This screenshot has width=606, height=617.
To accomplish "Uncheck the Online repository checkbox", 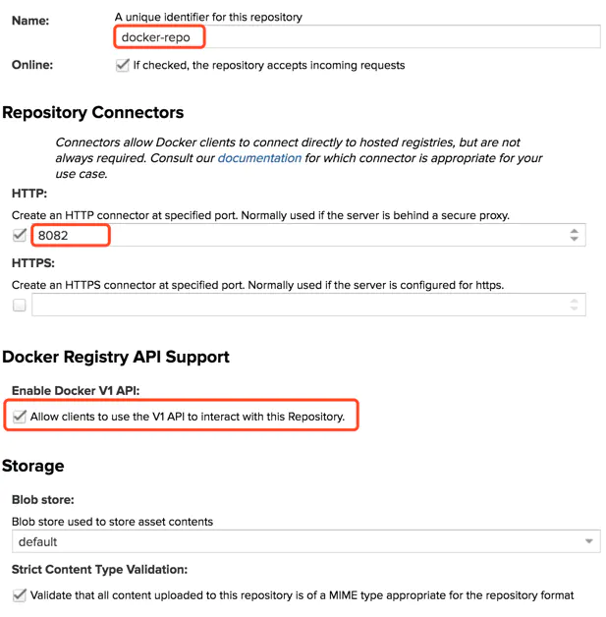I will [123, 65].
